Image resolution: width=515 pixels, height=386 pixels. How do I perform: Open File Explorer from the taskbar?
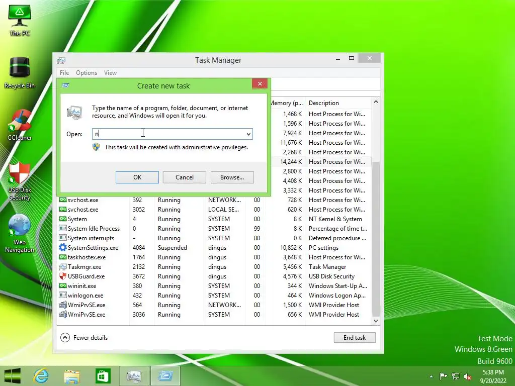tap(72, 376)
